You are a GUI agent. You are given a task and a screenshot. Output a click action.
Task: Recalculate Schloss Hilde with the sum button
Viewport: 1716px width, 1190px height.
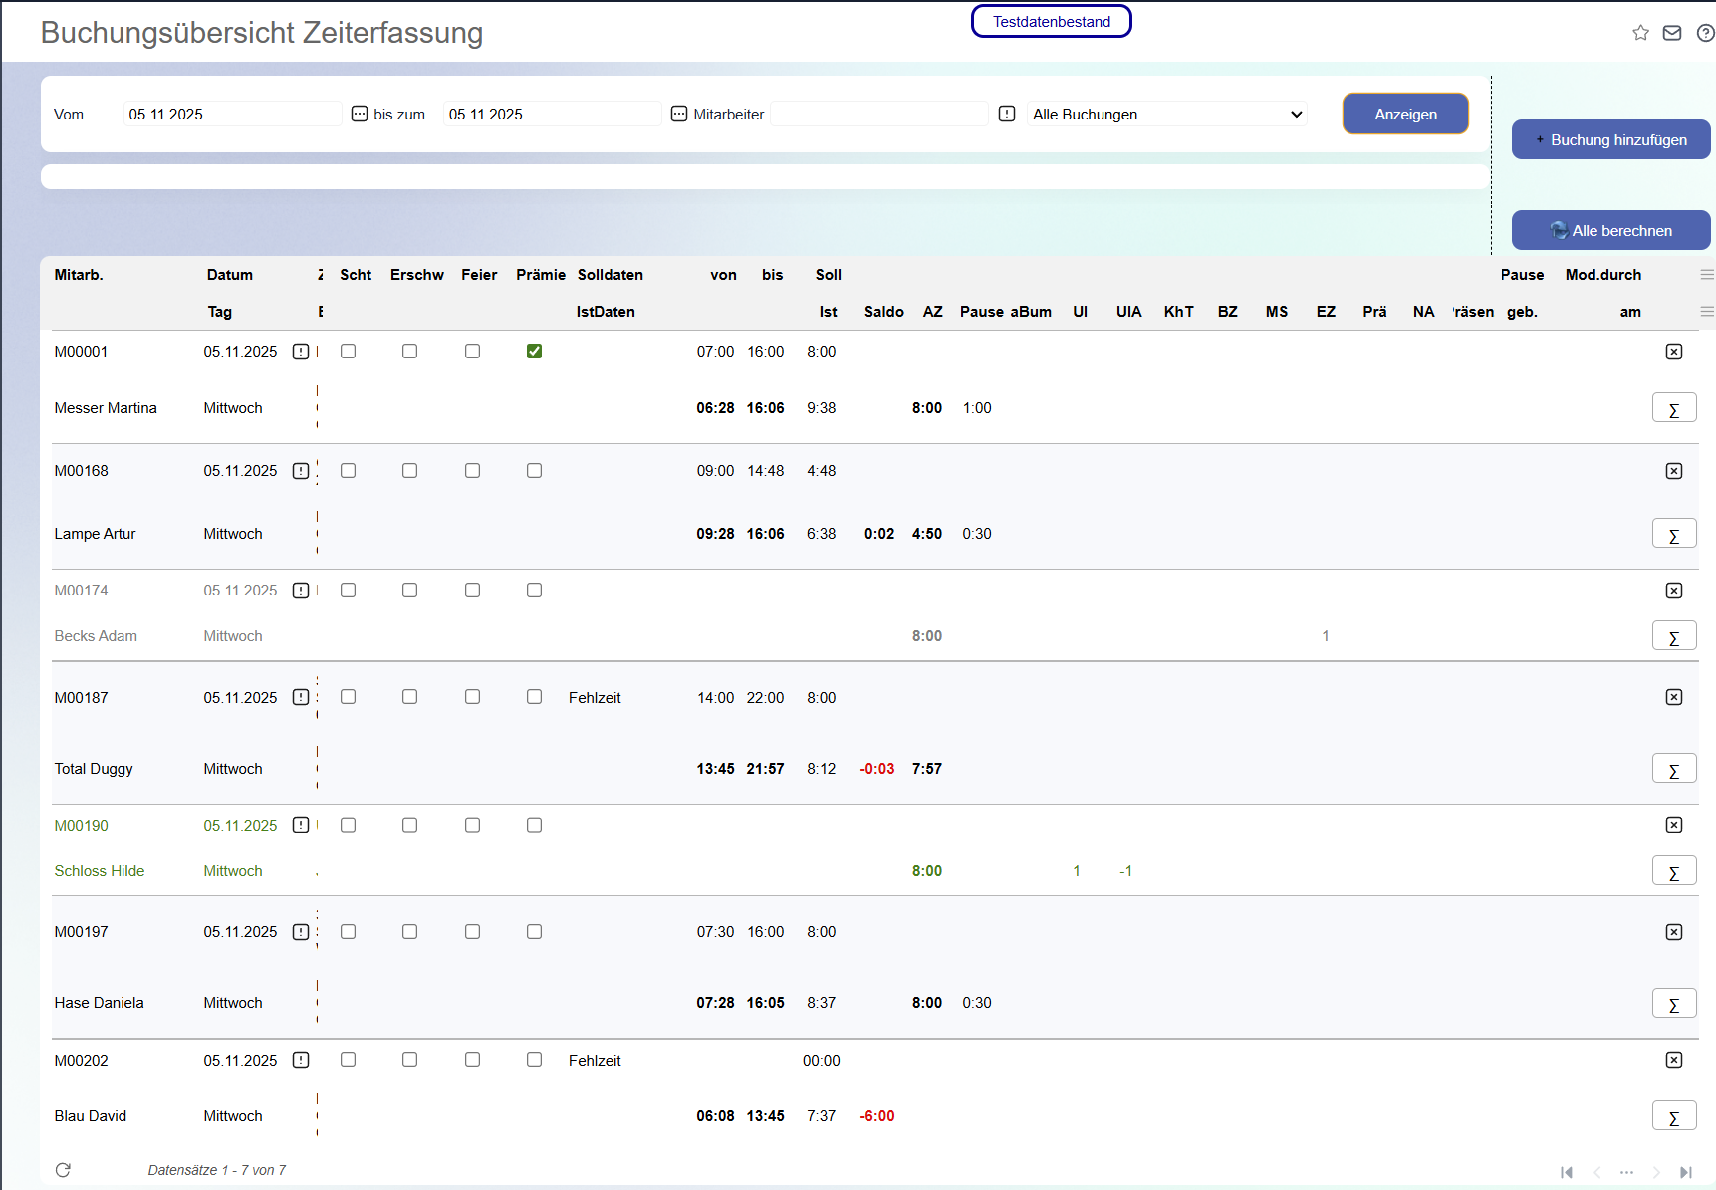[x=1674, y=871]
